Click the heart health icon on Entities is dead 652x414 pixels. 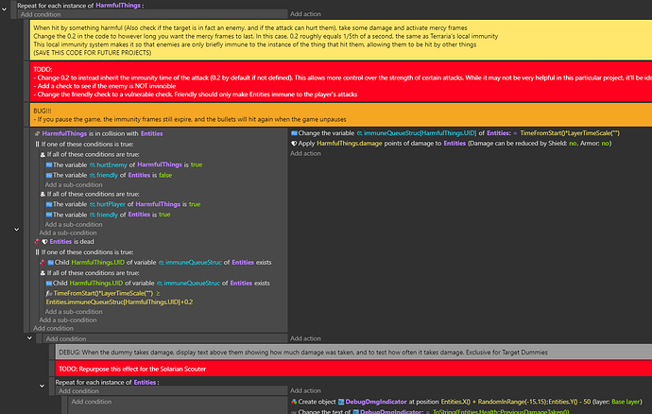pos(44,242)
